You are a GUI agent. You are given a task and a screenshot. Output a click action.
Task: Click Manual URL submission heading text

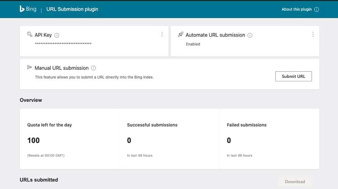pos(62,68)
